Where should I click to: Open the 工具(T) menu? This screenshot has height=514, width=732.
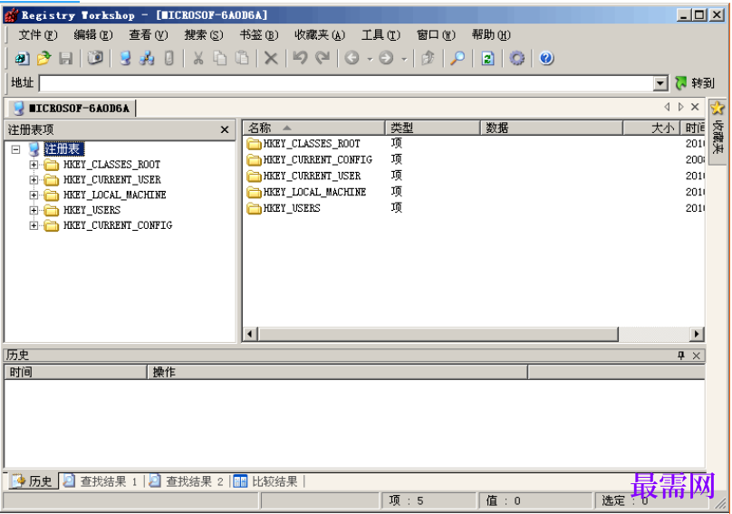[x=380, y=35]
